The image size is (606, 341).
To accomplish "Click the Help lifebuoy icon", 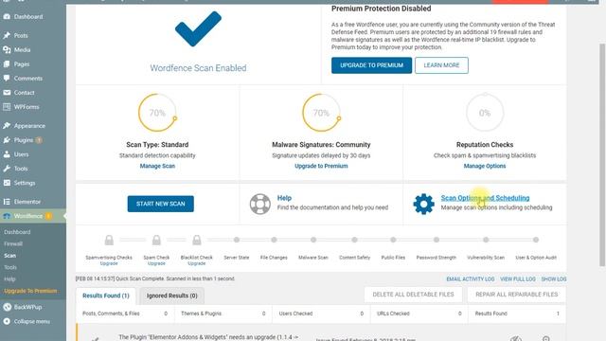I will 259,204.
